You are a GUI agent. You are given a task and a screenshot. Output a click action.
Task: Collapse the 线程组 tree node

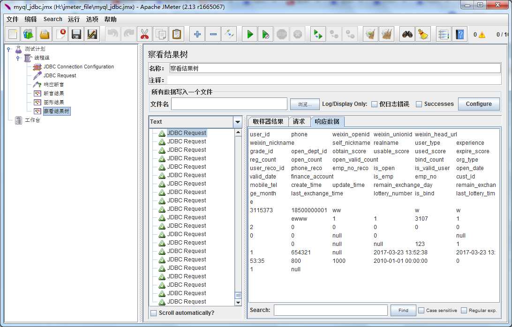(x=18, y=58)
